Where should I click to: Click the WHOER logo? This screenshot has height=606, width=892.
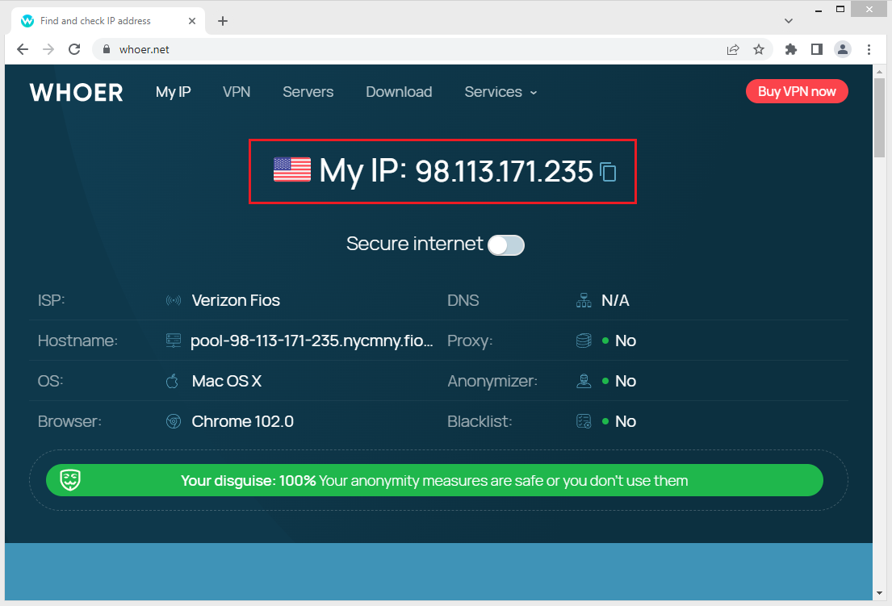click(76, 92)
